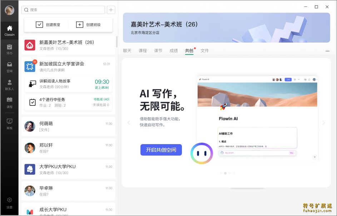
Task: Click 何萌萌's avatar
Action: pyautogui.click(x=30, y=126)
